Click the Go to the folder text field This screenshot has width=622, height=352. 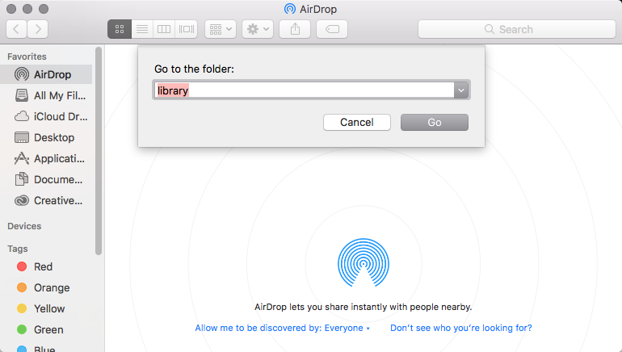[x=304, y=90]
